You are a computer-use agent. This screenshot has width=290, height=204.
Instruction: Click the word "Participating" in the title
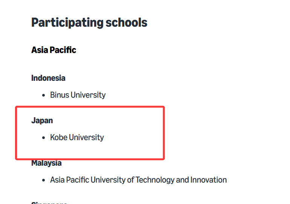tap(67, 23)
